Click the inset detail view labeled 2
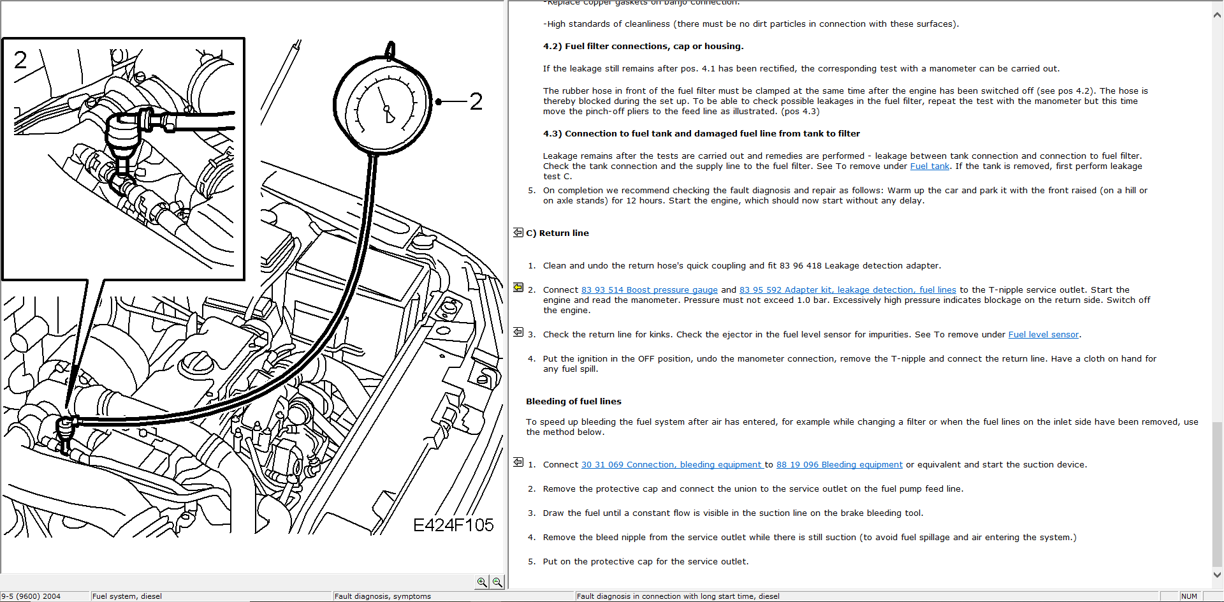1224x602 pixels. point(124,159)
